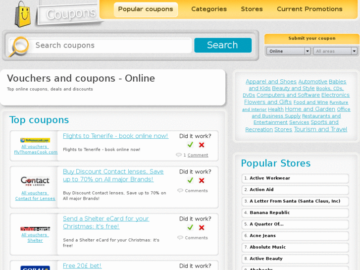Click red X for Contact lenses coupon
The image size is (360, 270).
[202, 180]
